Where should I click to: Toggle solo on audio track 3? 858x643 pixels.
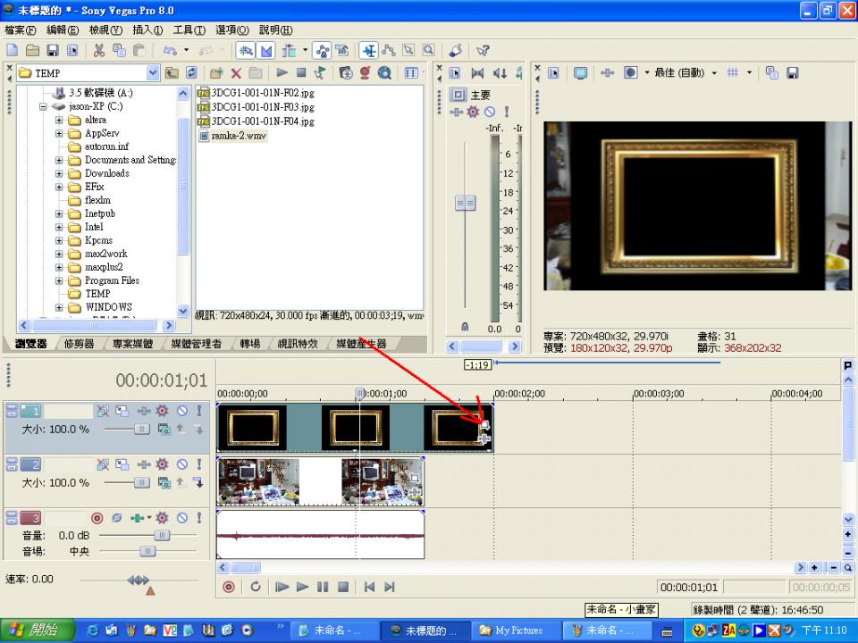198,518
